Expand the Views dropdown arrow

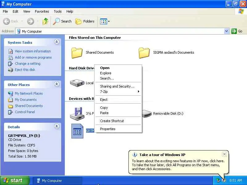(x=109, y=21)
